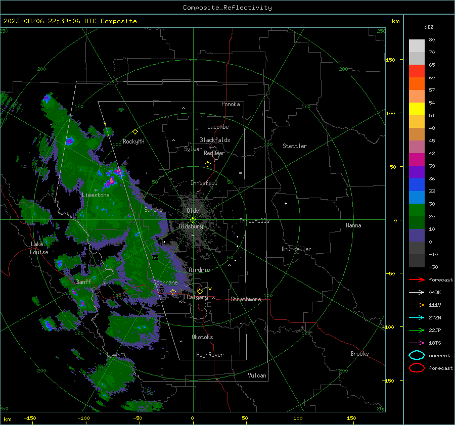
Task: Click the Cochrane label
Action: [x=165, y=282]
